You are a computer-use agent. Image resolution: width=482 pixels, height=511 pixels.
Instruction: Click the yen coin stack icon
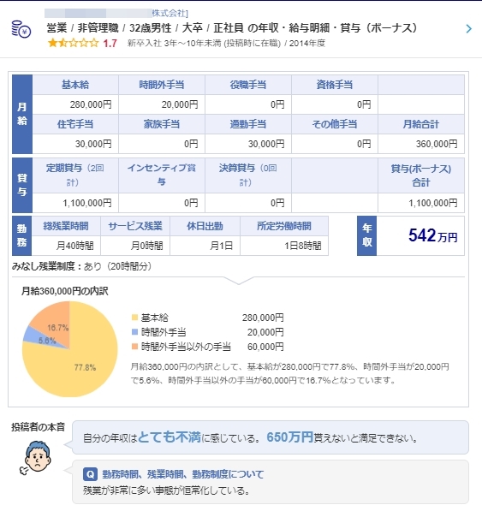tap(21, 29)
